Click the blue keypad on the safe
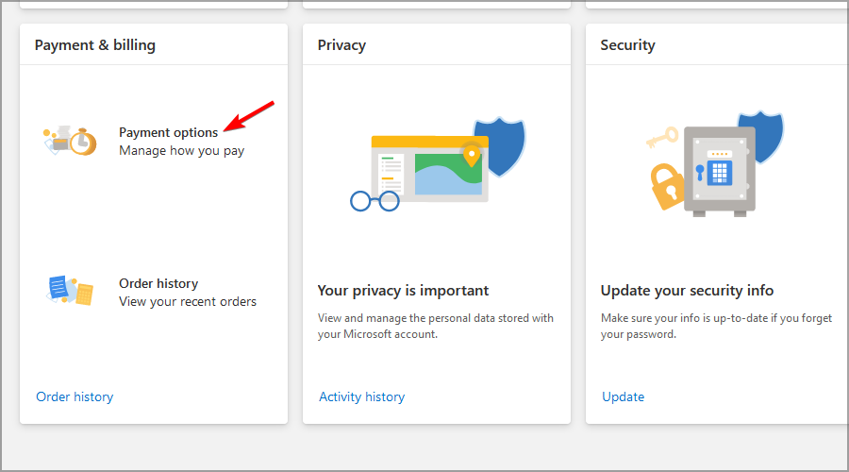 (x=721, y=172)
